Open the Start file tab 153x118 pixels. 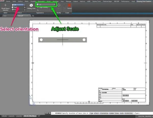click(x=5, y=16)
